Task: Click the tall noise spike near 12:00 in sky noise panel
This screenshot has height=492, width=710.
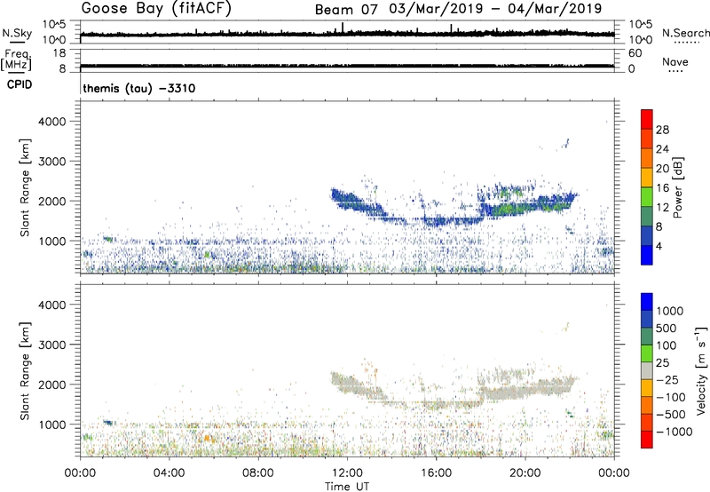Action: [343, 28]
